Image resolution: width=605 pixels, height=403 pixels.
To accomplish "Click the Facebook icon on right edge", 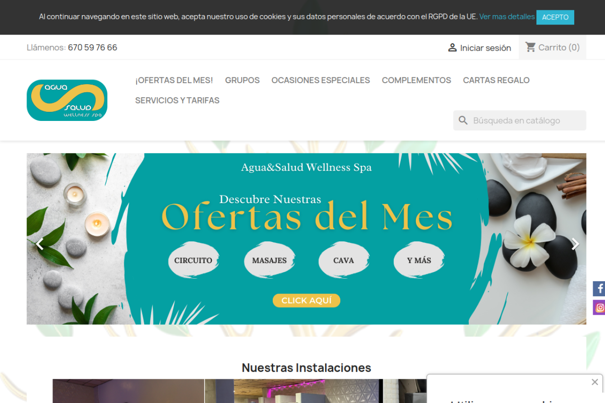I will click(599, 289).
